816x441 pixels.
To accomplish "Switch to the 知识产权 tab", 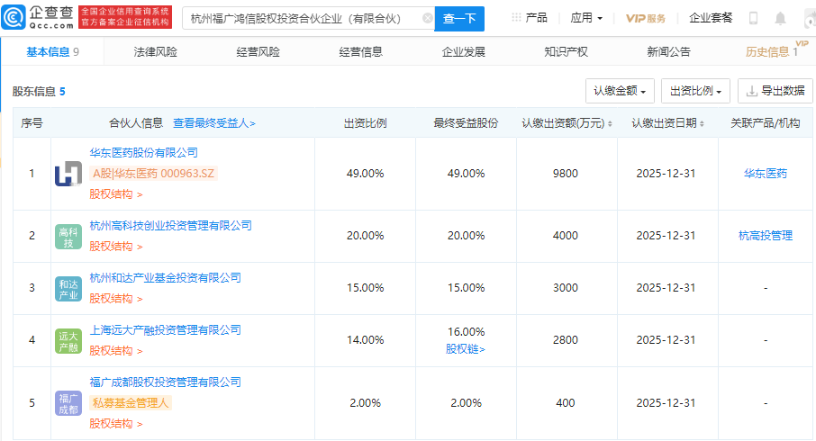I will click(566, 52).
